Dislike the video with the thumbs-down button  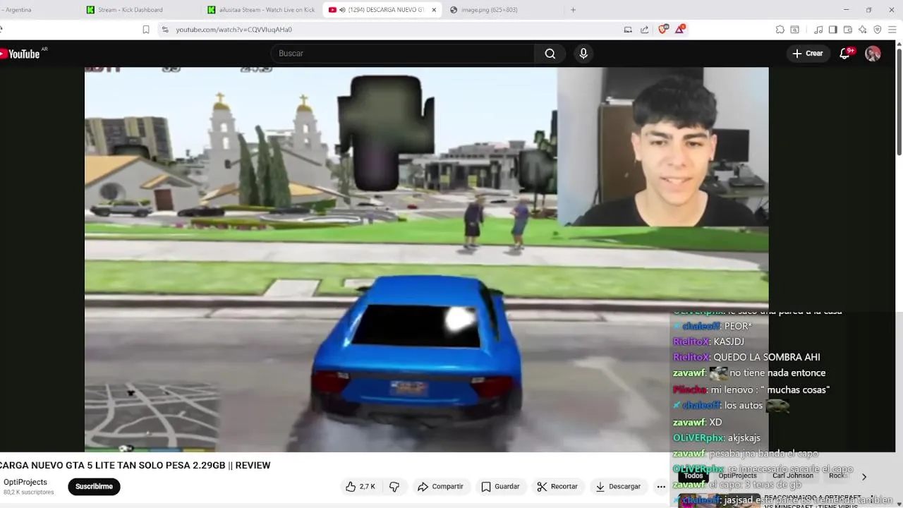coord(394,486)
